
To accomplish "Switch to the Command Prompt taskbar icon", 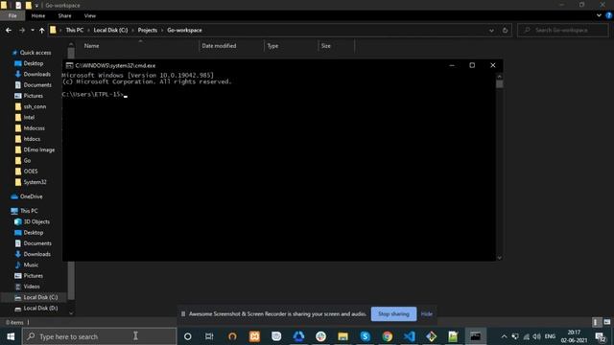I will 476,336.
